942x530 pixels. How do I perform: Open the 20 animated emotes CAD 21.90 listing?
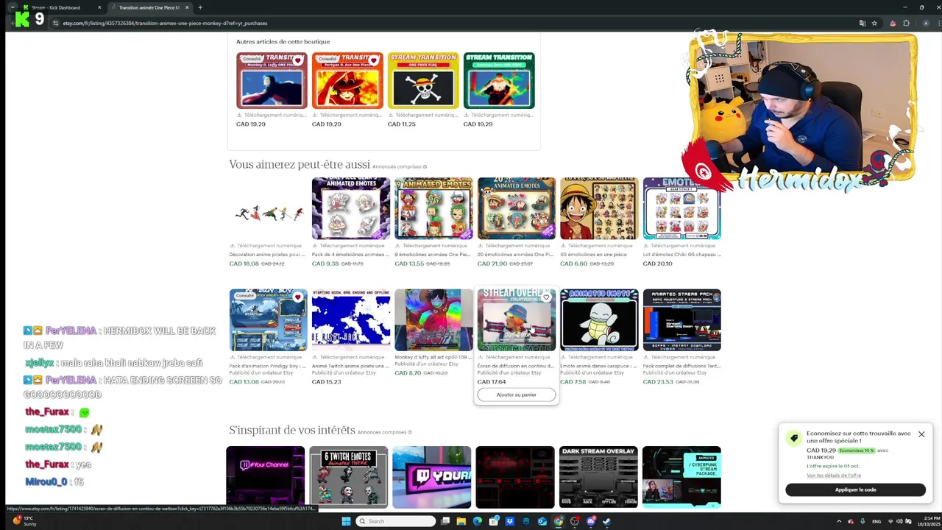[x=517, y=208]
